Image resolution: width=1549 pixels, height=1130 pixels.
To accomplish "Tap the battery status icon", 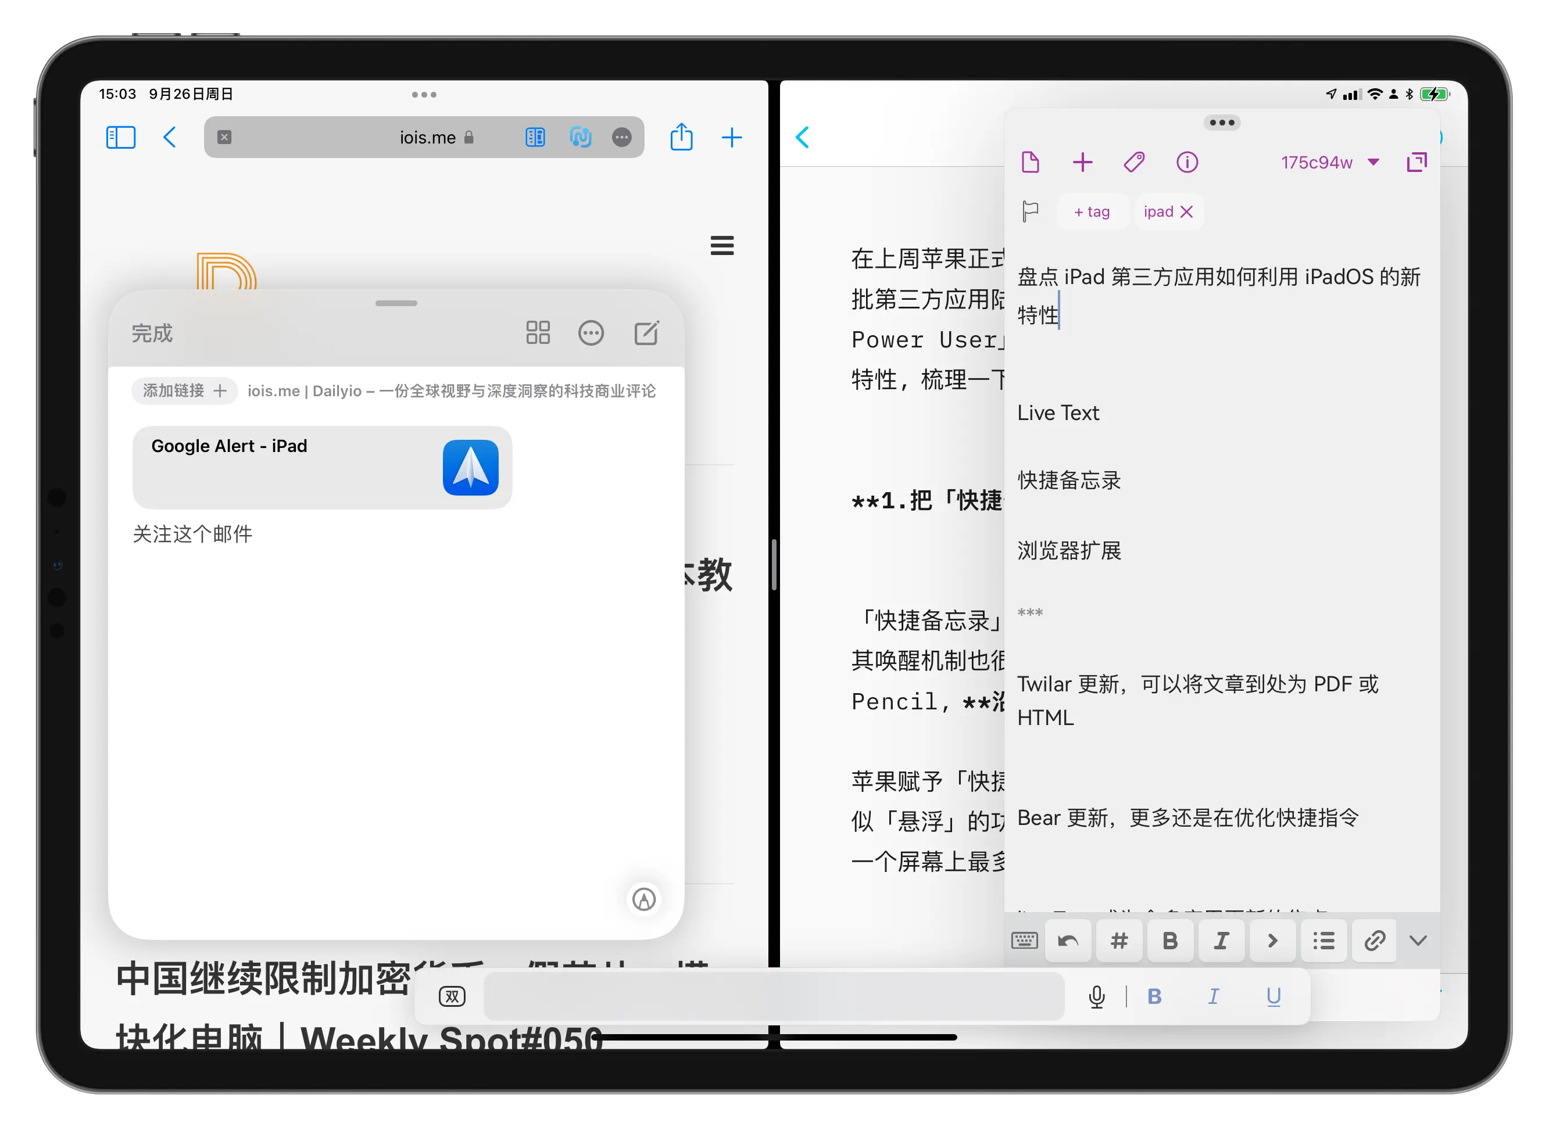I will point(1434,94).
